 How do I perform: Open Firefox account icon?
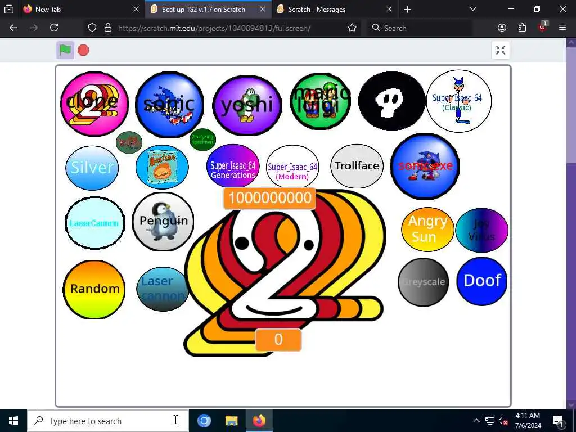pos(502,28)
